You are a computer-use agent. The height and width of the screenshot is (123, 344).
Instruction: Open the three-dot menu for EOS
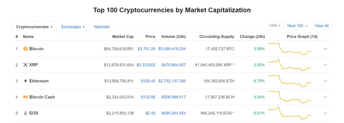tap(325, 113)
